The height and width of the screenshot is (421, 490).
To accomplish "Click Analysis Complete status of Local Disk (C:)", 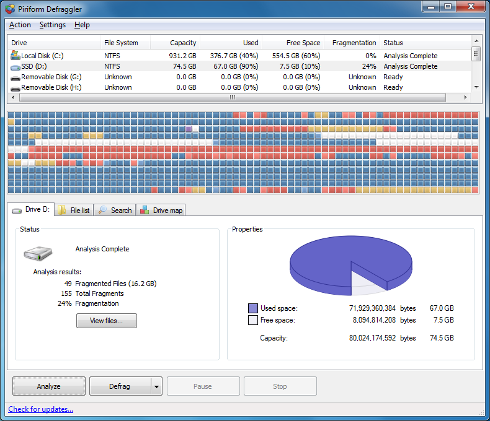I will point(411,56).
